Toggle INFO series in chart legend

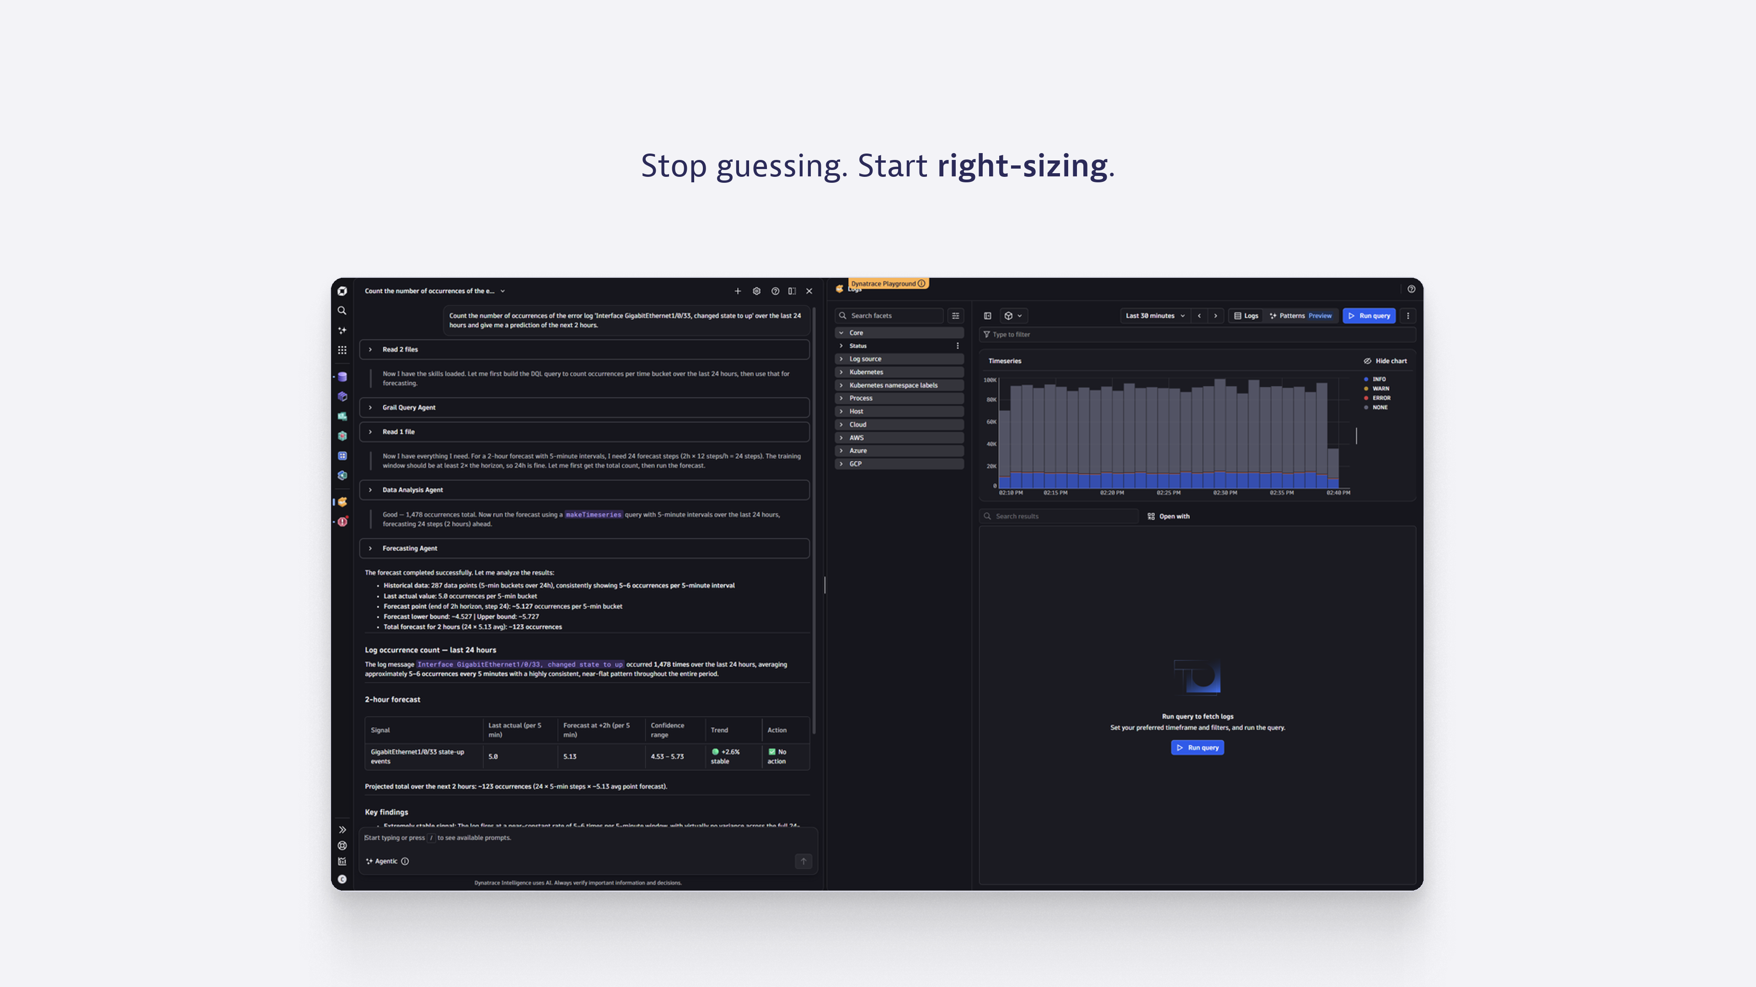pos(1375,379)
